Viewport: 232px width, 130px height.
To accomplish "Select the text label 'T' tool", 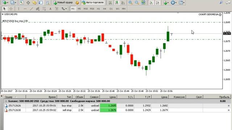I will (57, 9).
